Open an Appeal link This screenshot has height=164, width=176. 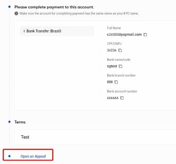pyautogui.click(x=33, y=156)
